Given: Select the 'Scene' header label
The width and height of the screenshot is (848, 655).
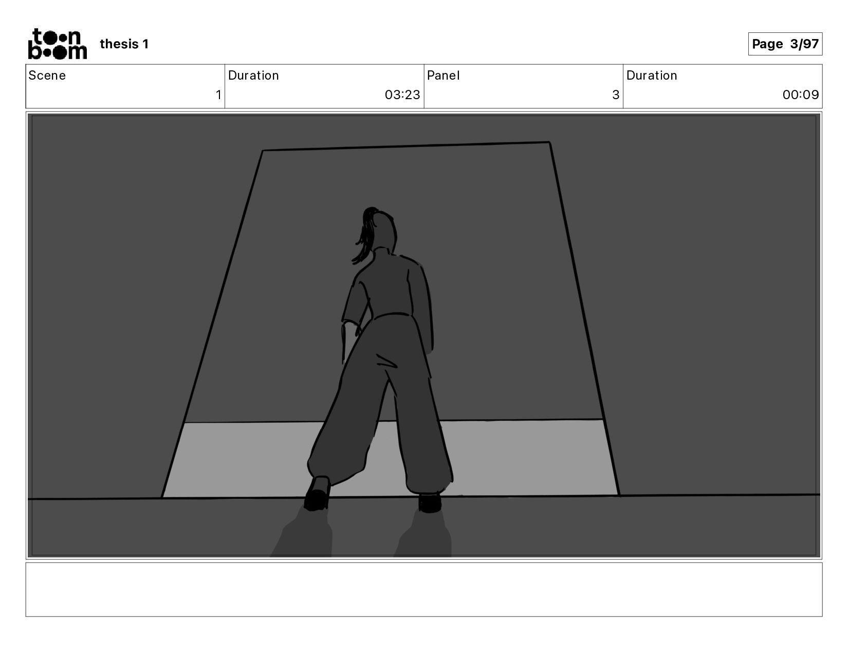Looking at the screenshot, I should tap(47, 76).
